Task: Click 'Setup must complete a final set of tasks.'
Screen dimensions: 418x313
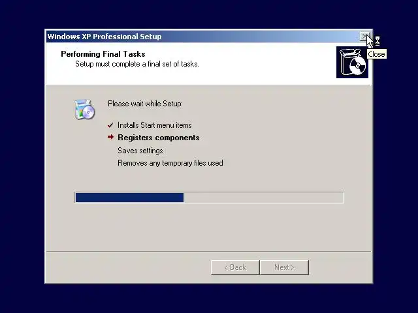Action: coord(137,64)
